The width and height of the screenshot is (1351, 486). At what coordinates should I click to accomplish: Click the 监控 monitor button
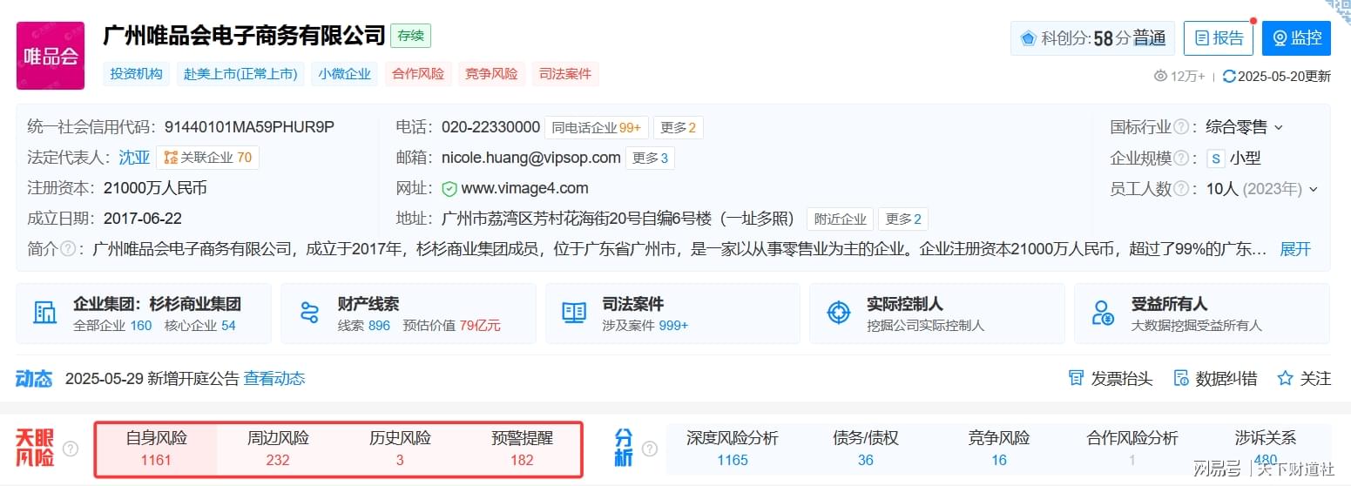(x=1296, y=38)
